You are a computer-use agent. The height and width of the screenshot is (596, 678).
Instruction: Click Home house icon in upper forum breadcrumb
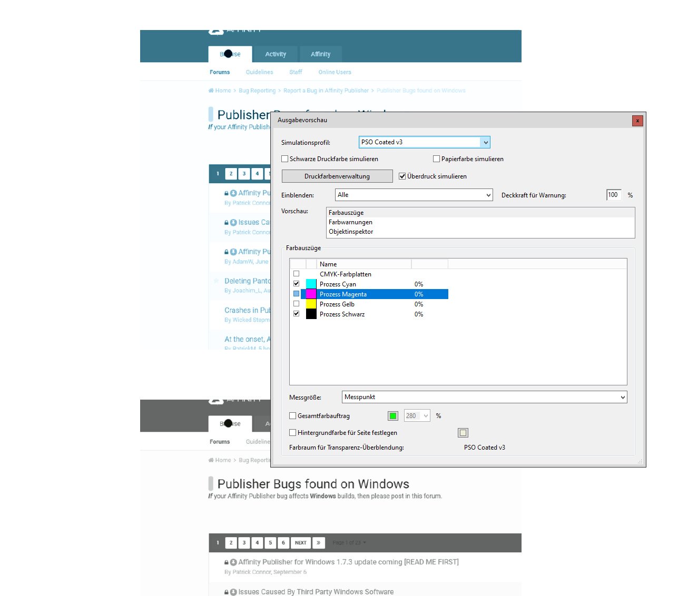211,91
